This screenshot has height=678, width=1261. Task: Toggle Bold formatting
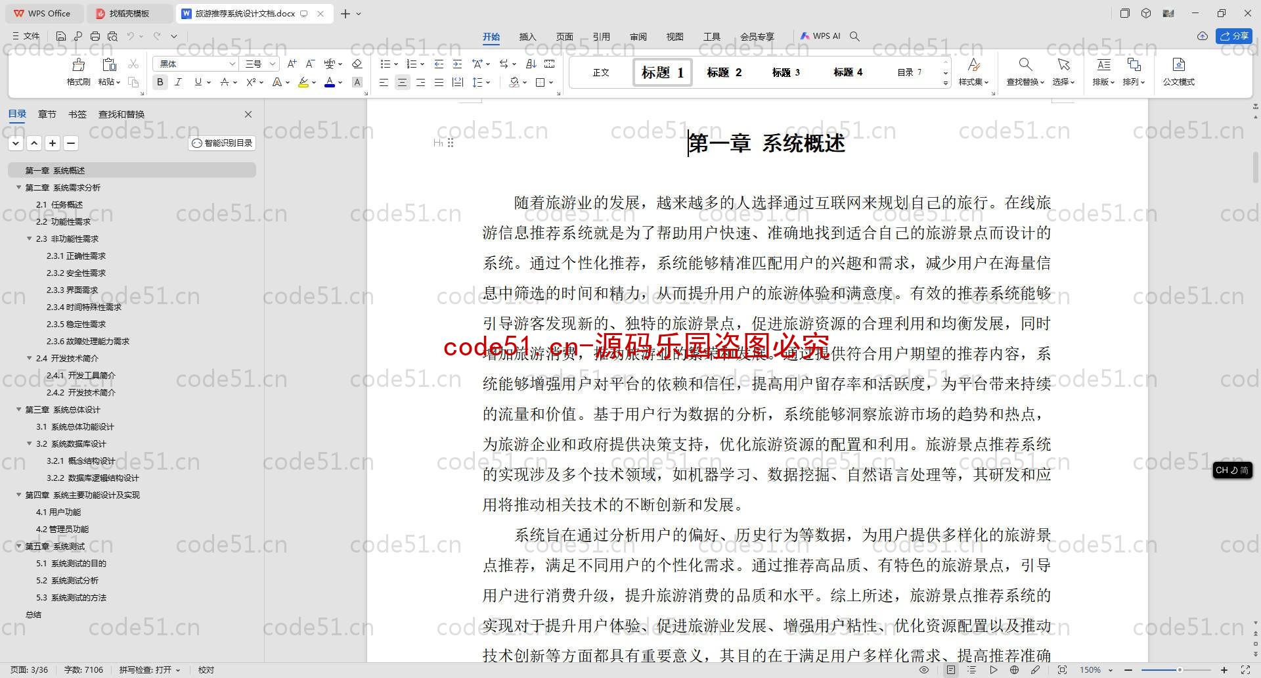160,82
